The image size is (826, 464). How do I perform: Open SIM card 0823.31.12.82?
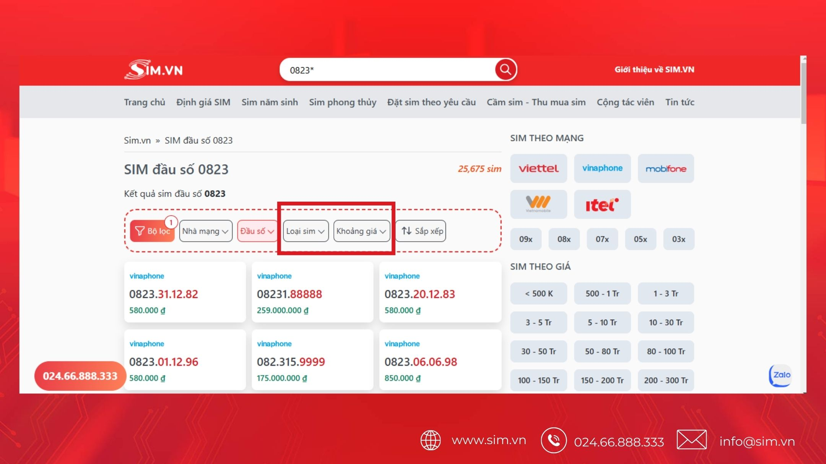pos(185,292)
